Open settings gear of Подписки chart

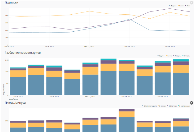pyautogui.click(x=192, y=3)
